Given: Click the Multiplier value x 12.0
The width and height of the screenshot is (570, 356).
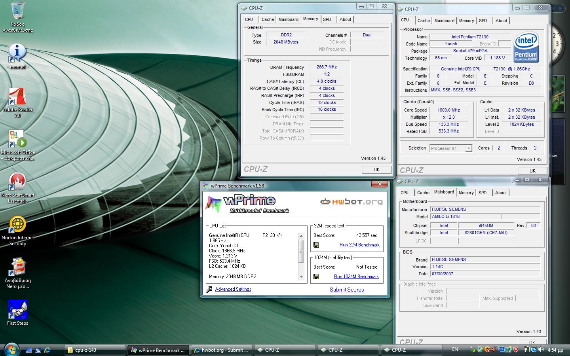Looking at the screenshot, I should (448, 117).
